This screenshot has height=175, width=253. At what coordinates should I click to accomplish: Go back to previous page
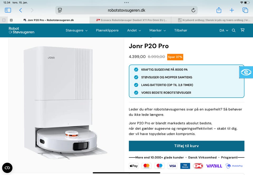click(x=21, y=10)
